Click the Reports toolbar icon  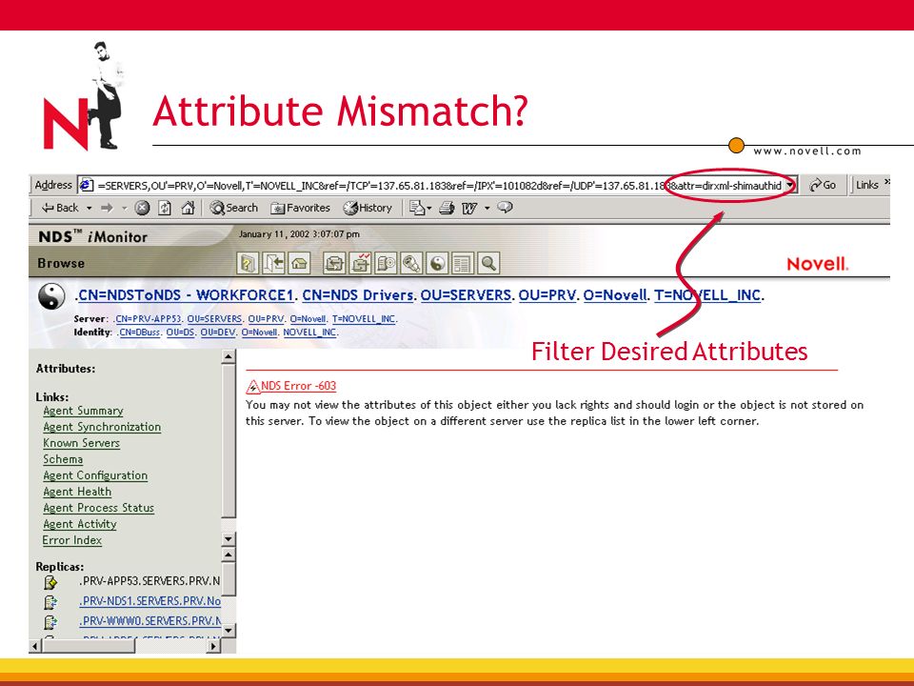(463, 264)
